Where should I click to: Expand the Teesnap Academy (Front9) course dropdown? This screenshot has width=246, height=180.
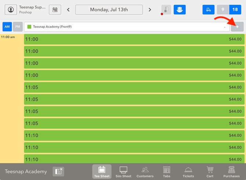(x=127, y=27)
